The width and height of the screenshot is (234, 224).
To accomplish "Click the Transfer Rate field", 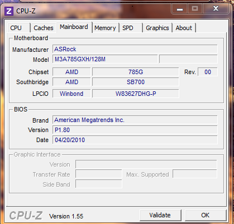I will 99,174.
